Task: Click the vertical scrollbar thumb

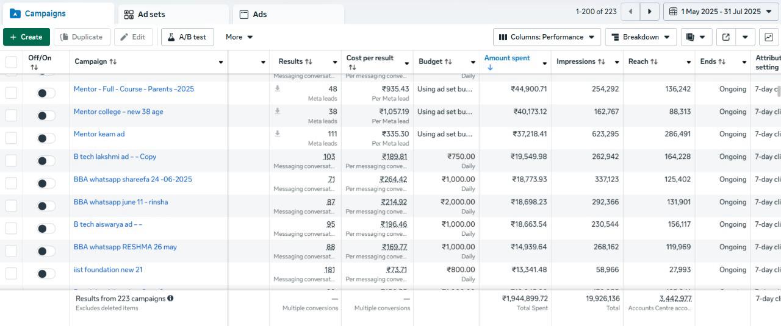Action: [x=779, y=91]
